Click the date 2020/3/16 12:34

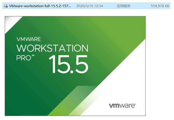90,6
